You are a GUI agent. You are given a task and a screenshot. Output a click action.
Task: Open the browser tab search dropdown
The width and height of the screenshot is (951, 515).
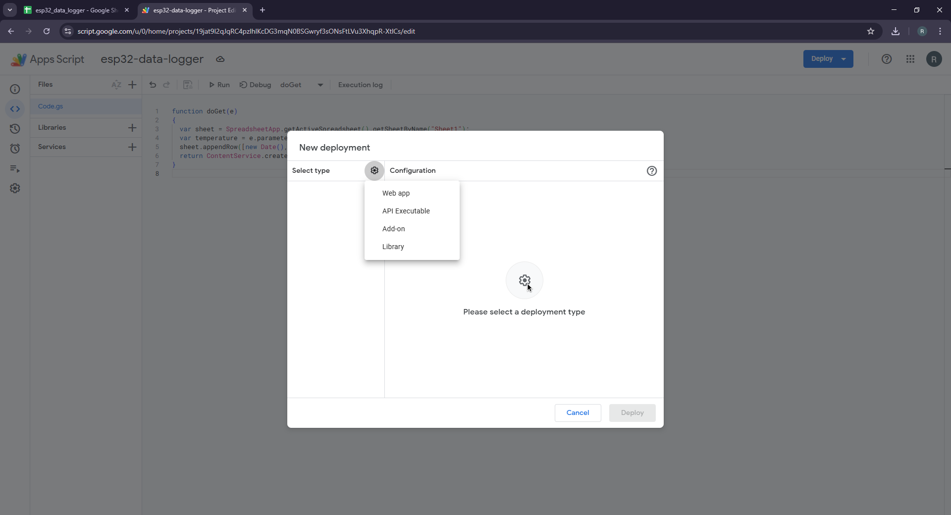pyautogui.click(x=10, y=10)
